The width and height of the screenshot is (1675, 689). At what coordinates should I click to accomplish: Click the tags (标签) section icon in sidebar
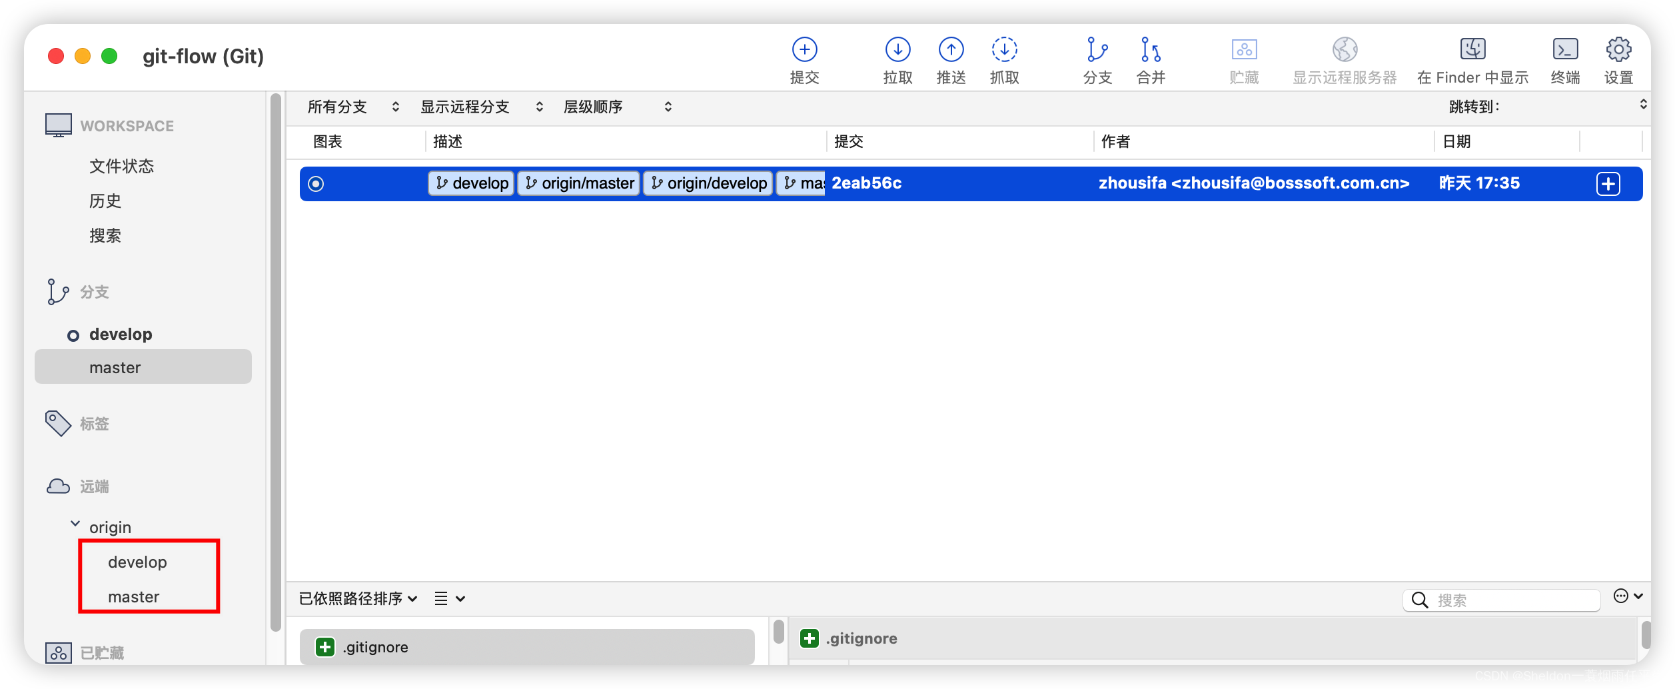[58, 423]
